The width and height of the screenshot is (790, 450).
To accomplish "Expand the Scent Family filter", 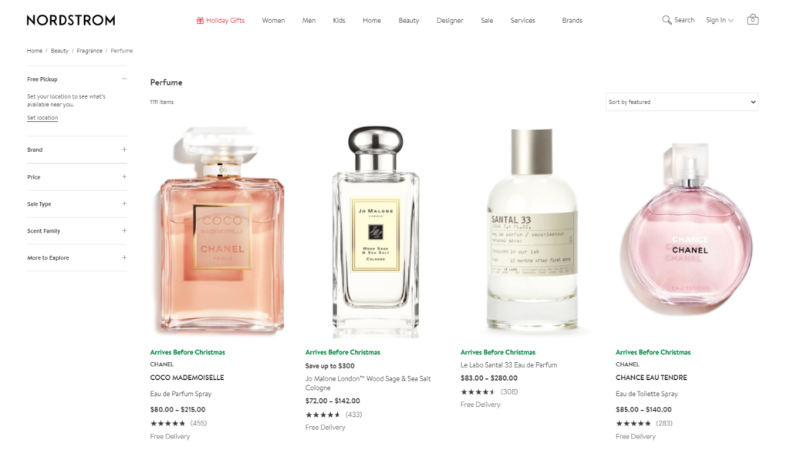I will tap(76, 231).
